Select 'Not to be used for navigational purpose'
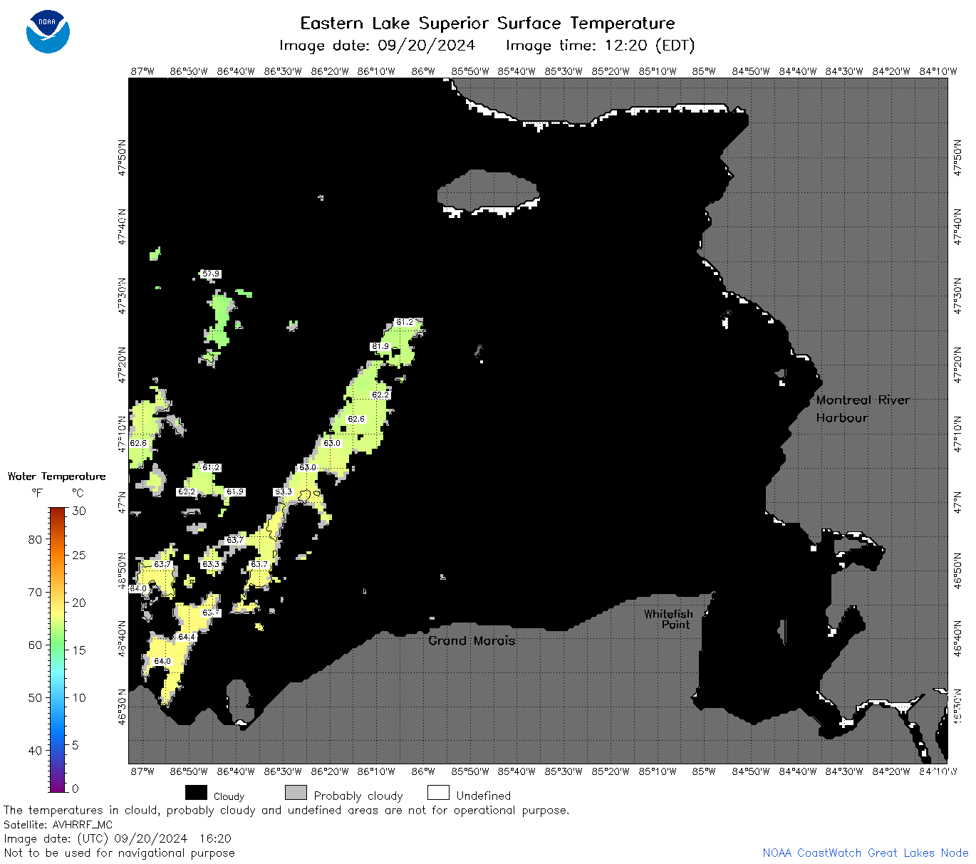The image size is (976, 864). tap(119, 853)
